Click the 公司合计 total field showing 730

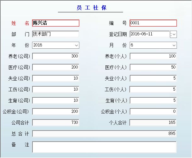pos(56,123)
